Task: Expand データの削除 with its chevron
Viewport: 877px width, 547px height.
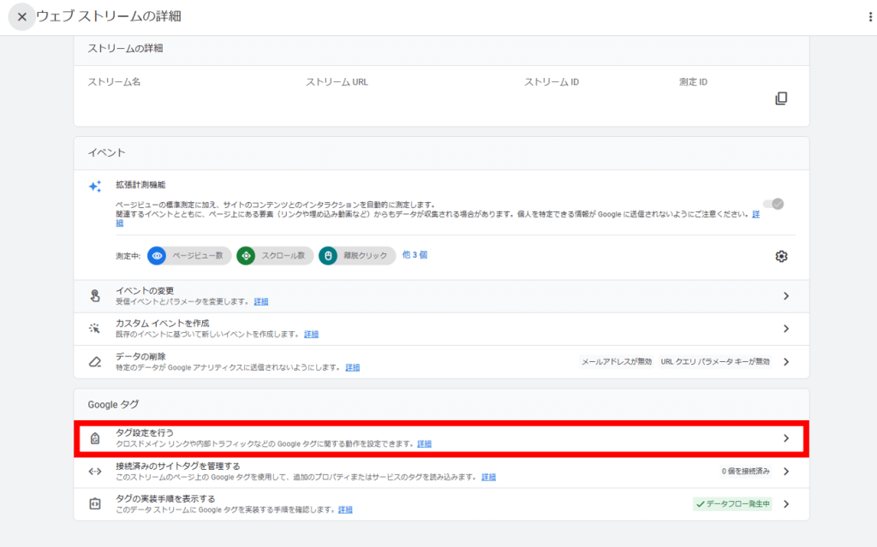Action: point(786,362)
